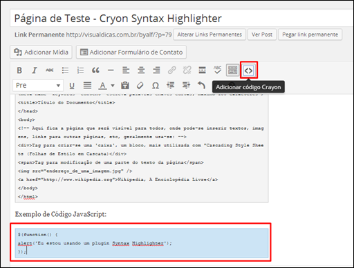Align text right

click(156, 70)
